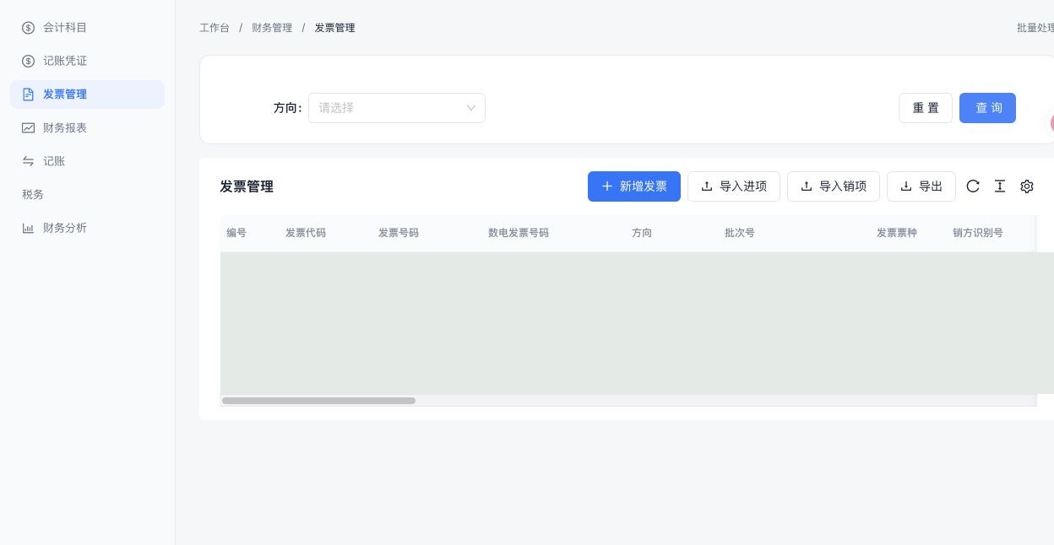Image resolution: width=1054 pixels, height=545 pixels.
Task: Go to 财务管理 breadcrumb
Action: [272, 28]
